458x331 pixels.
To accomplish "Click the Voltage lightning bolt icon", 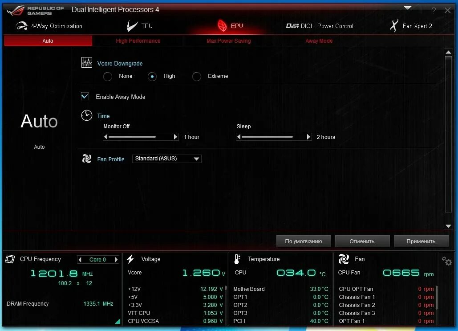I will pyautogui.click(x=130, y=259).
